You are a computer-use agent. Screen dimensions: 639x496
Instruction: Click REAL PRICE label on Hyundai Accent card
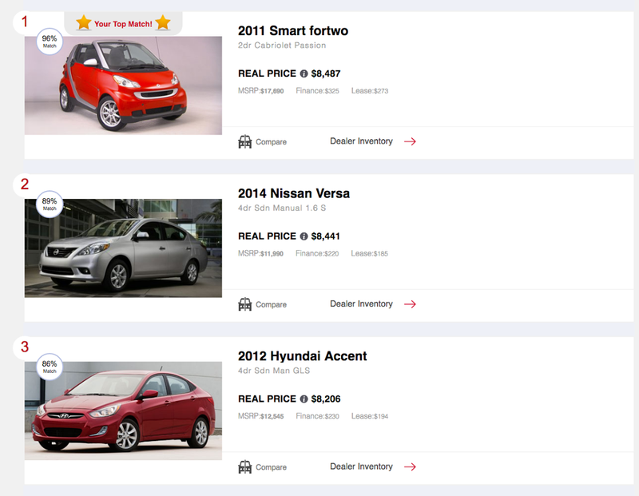tap(267, 399)
